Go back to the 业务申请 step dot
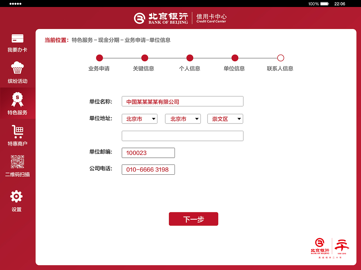Viewport: 361px width, 270px height. pyautogui.click(x=99, y=58)
